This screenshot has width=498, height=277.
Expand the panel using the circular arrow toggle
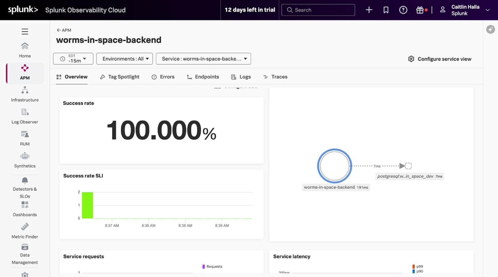point(490,29)
